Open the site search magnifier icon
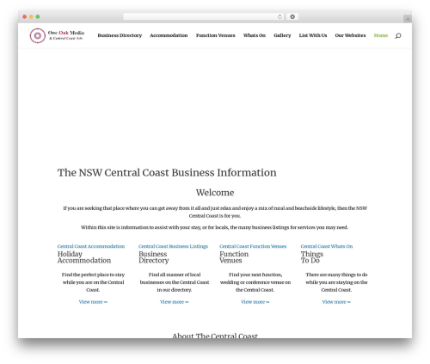 [x=398, y=36]
